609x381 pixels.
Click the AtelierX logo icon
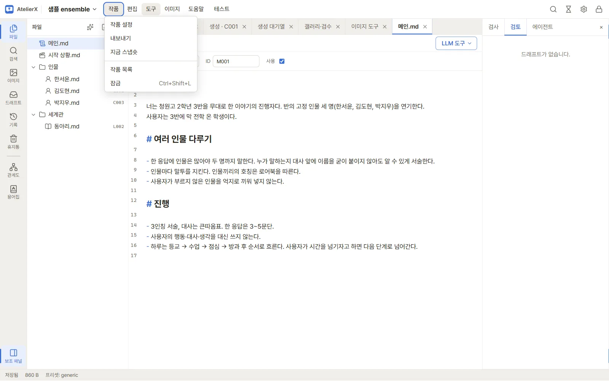(10, 9)
